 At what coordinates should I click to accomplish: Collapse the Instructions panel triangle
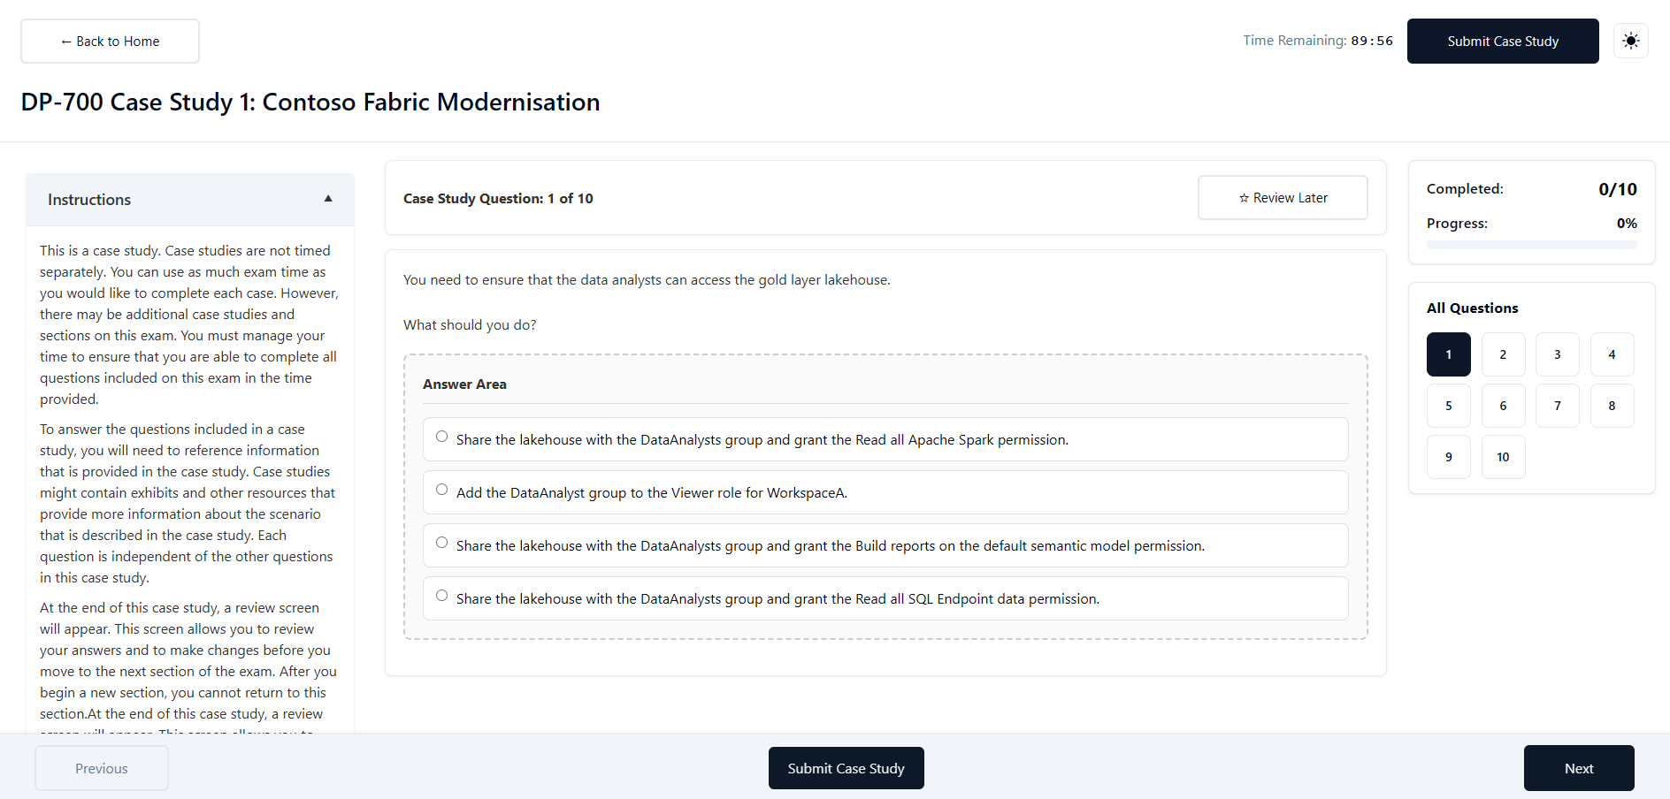tap(328, 199)
